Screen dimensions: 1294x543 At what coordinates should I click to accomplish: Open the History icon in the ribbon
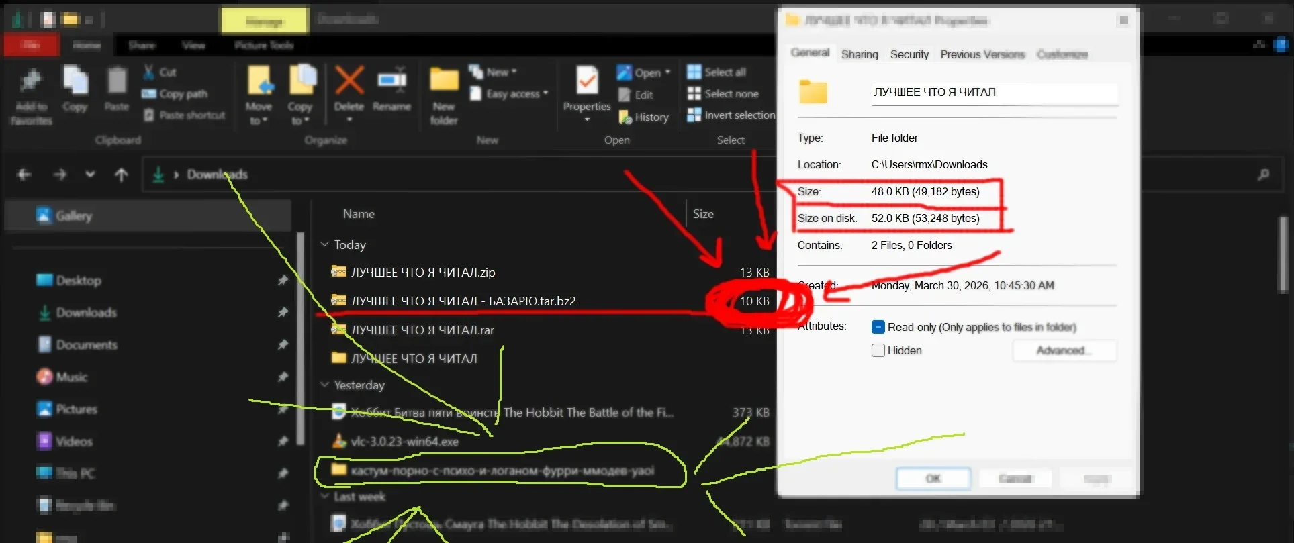(625, 117)
